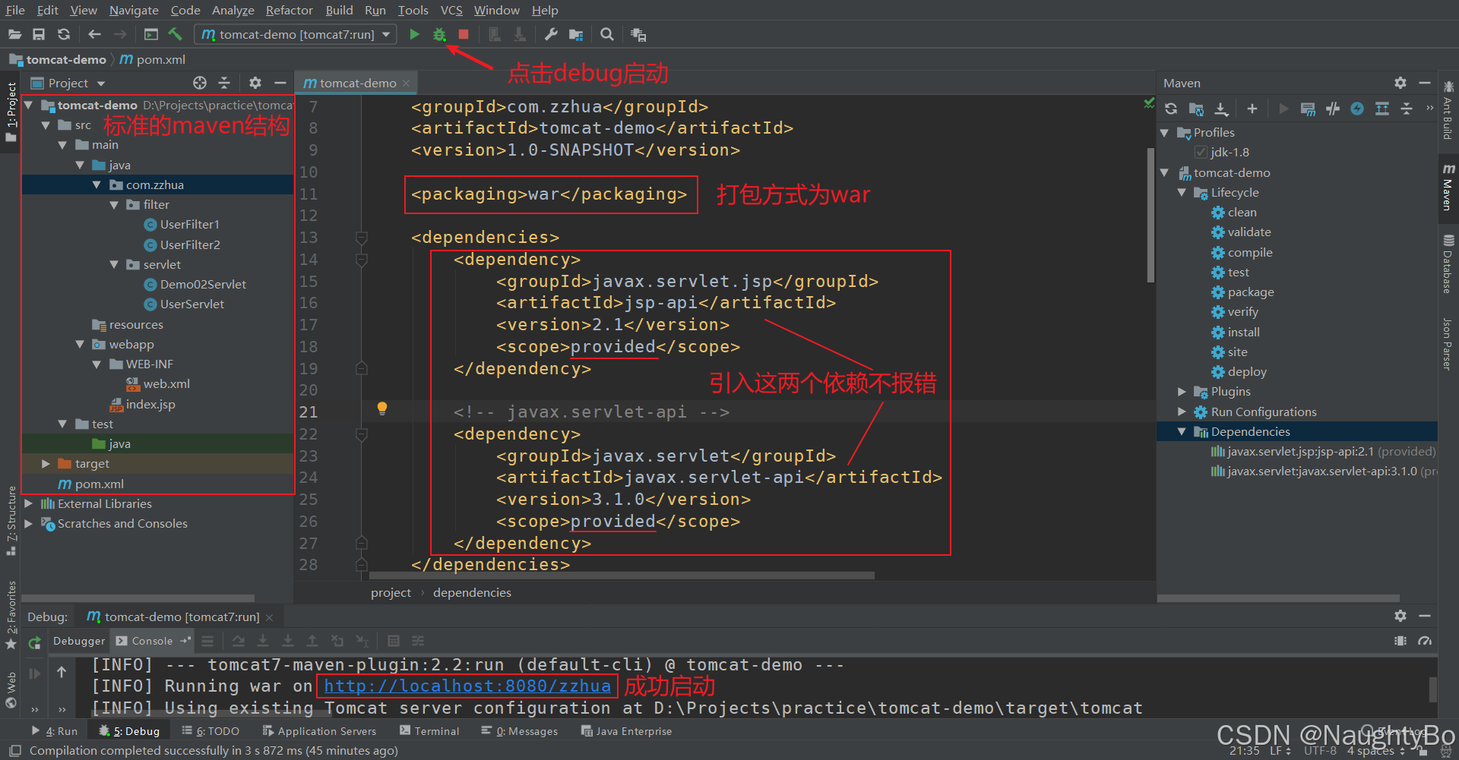Screen dimensions: 1459x760
Task: Start debug with the green bug icon
Action: point(439,34)
